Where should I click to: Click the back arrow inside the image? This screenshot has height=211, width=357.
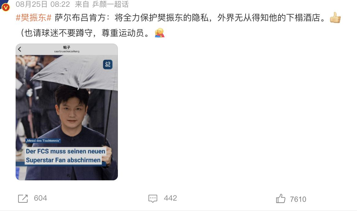click(20, 49)
